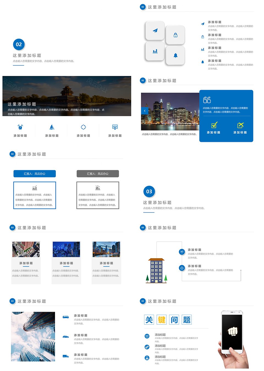Click the sailboat icon

pyautogui.click(x=52, y=127)
